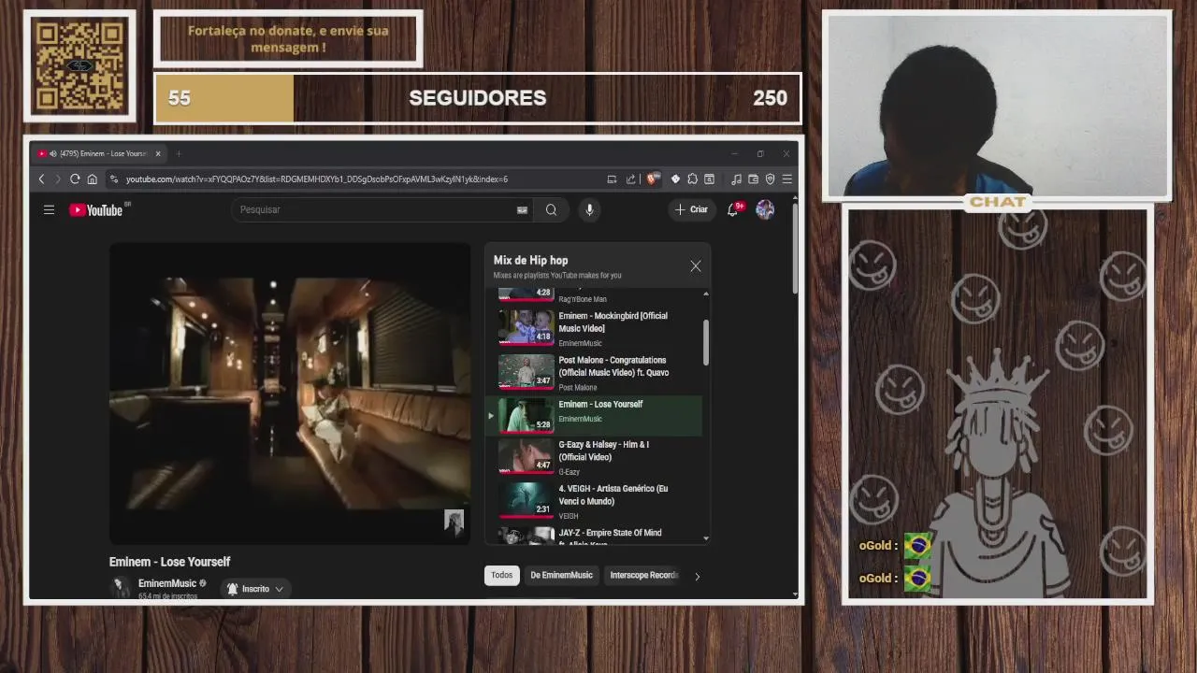Go to browser home page icon
Image resolution: width=1197 pixels, height=673 pixels.
[92, 179]
